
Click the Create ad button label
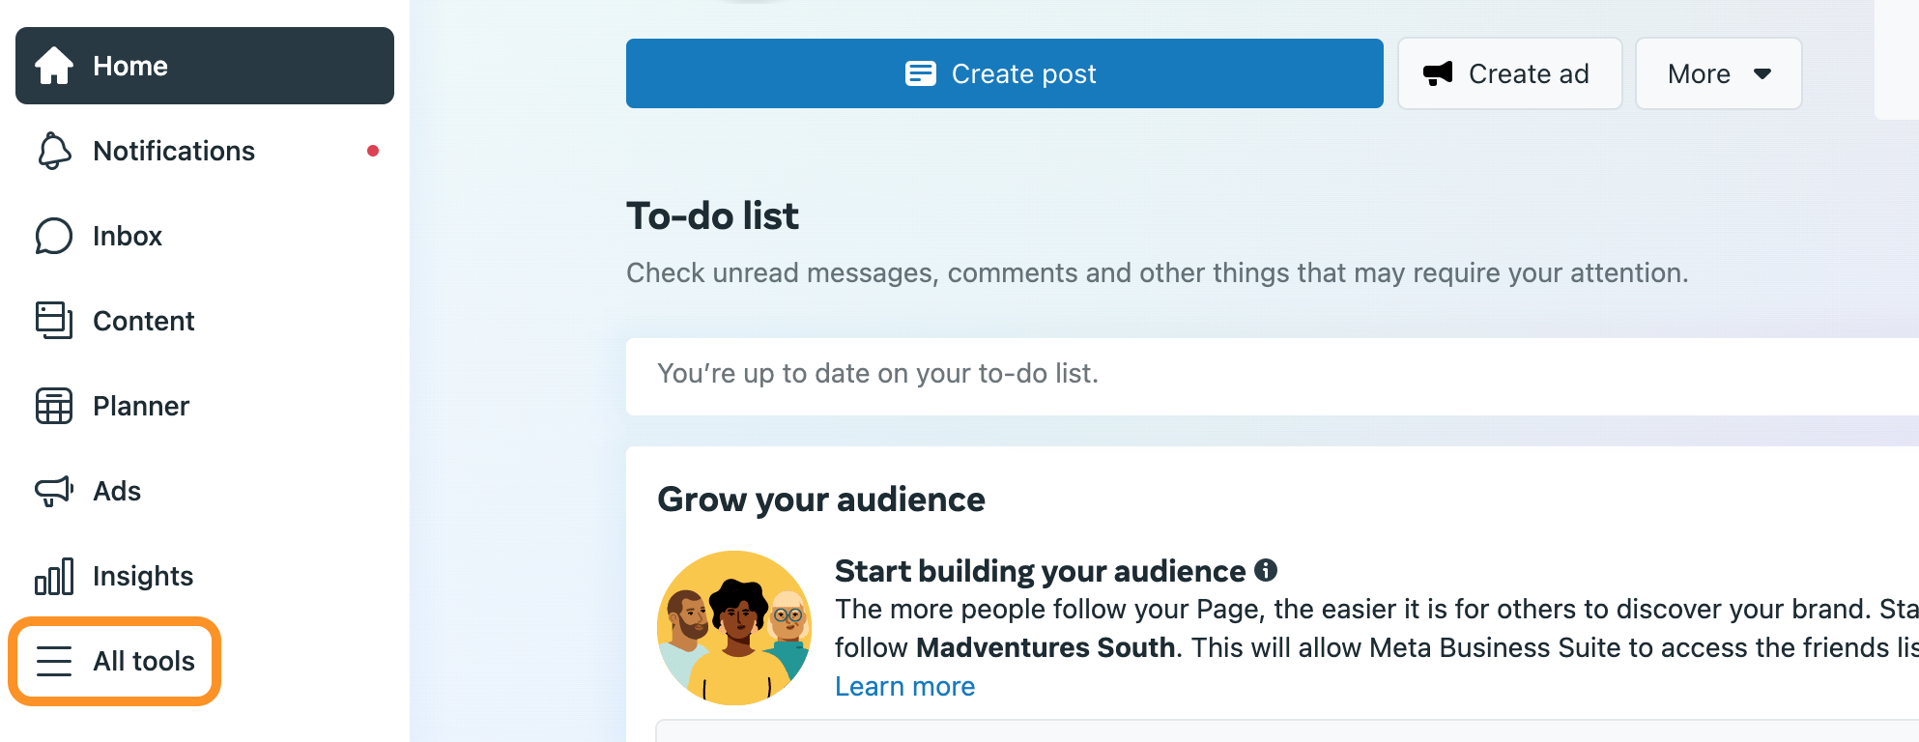[1529, 73]
